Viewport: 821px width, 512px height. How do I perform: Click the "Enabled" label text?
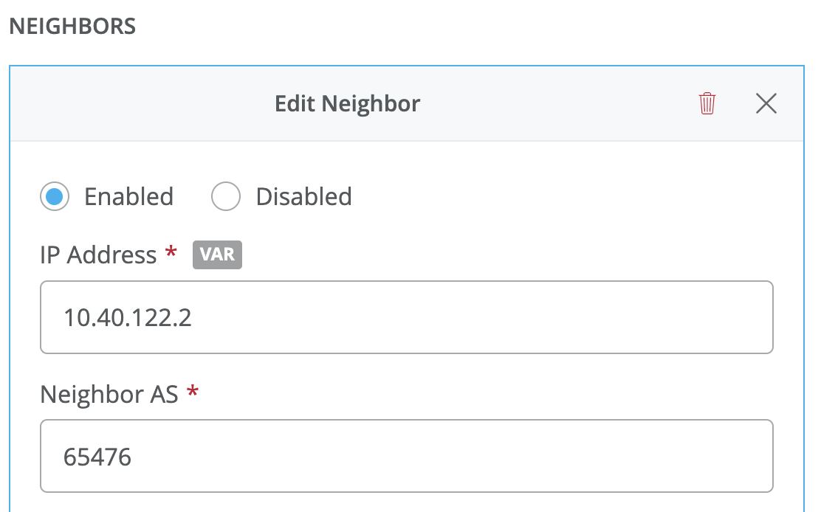coord(128,197)
